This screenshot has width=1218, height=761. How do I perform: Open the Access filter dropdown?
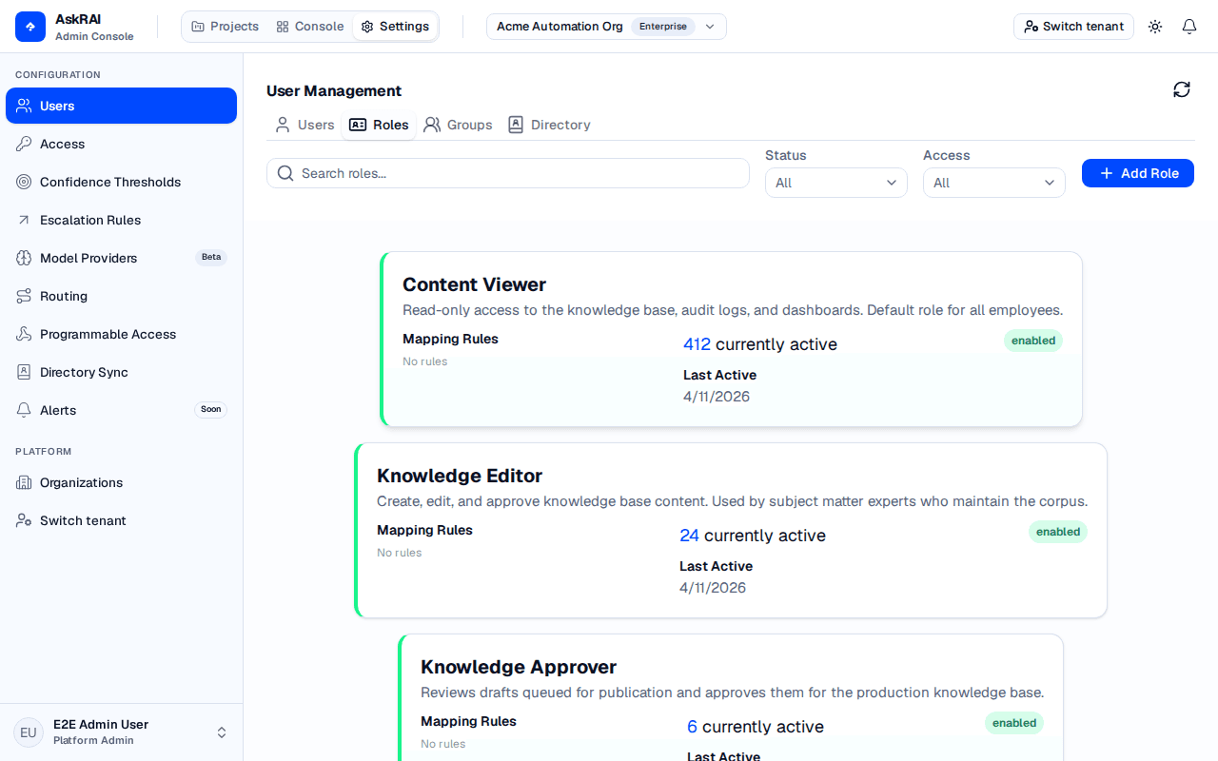[994, 183]
